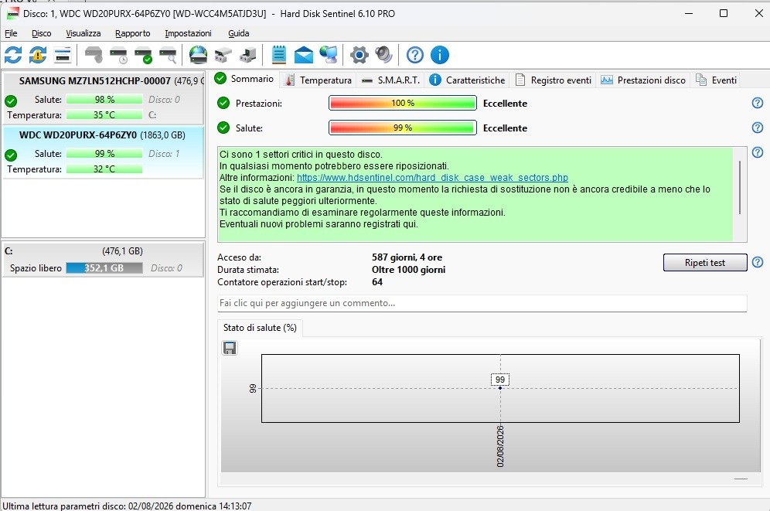This screenshot has height=511, width=770.
Task: Click the Prestazioni 100 % progress bar
Action: click(403, 103)
